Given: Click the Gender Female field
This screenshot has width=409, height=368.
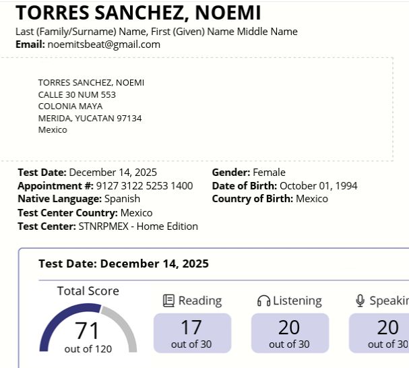Looking at the screenshot, I should click(x=249, y=173).
